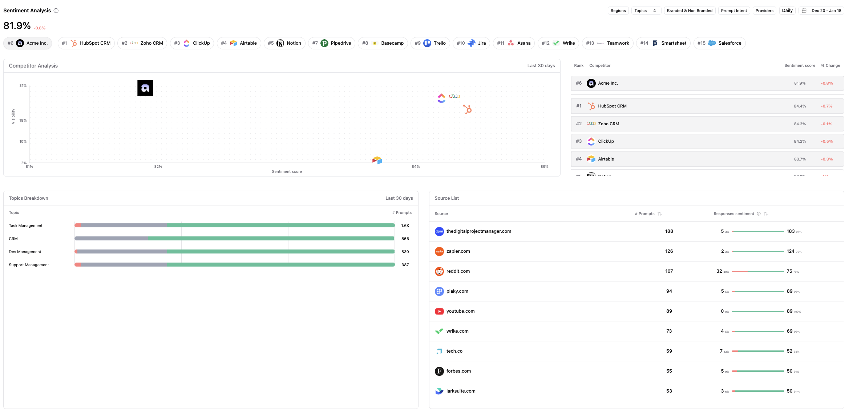
Task: Sort the source list by # Prompts
Action: 660,214
